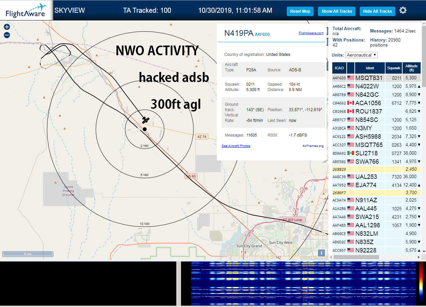
Task: Sort table by Squawk column header
Action: tap(394, 68)
